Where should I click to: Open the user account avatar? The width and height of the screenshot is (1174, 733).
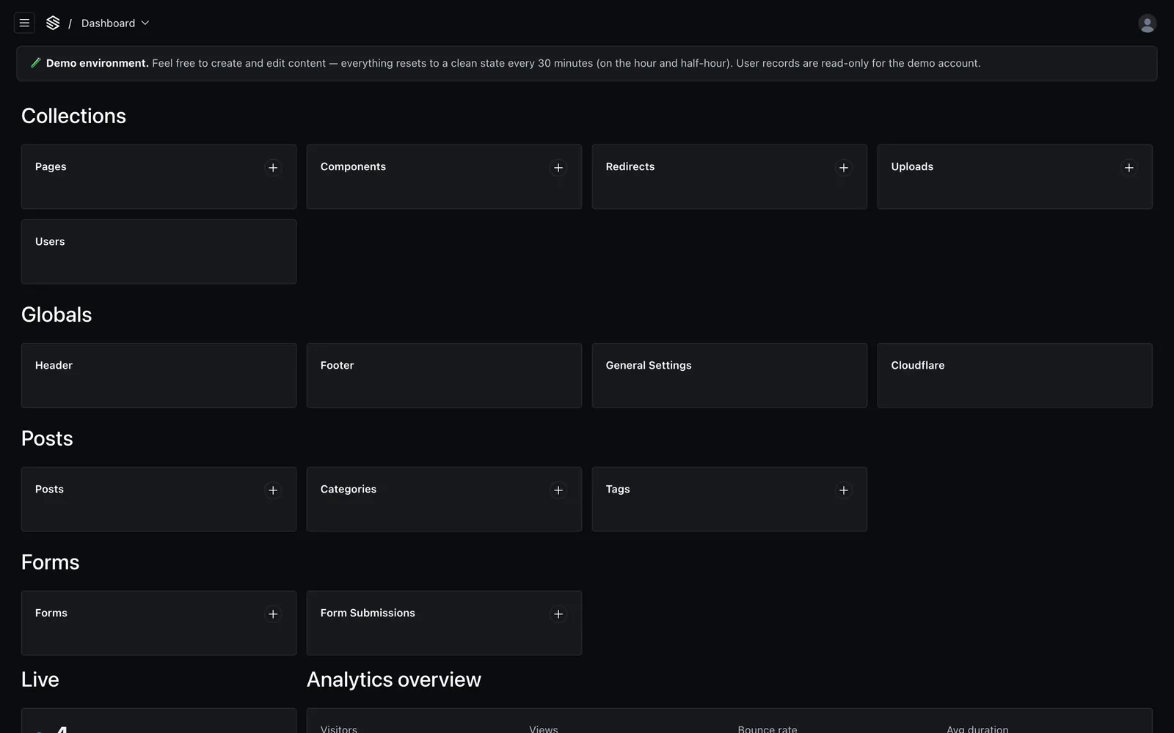coord(1147,23)
